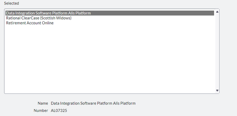
Task: Select Data Integration Software Platform Alis Platform list entry
Action: click(x=110, y=13)
